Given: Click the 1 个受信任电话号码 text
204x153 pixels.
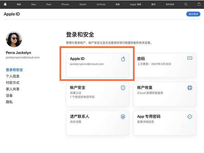Looking at the screenshot, I should coord(82,97).
